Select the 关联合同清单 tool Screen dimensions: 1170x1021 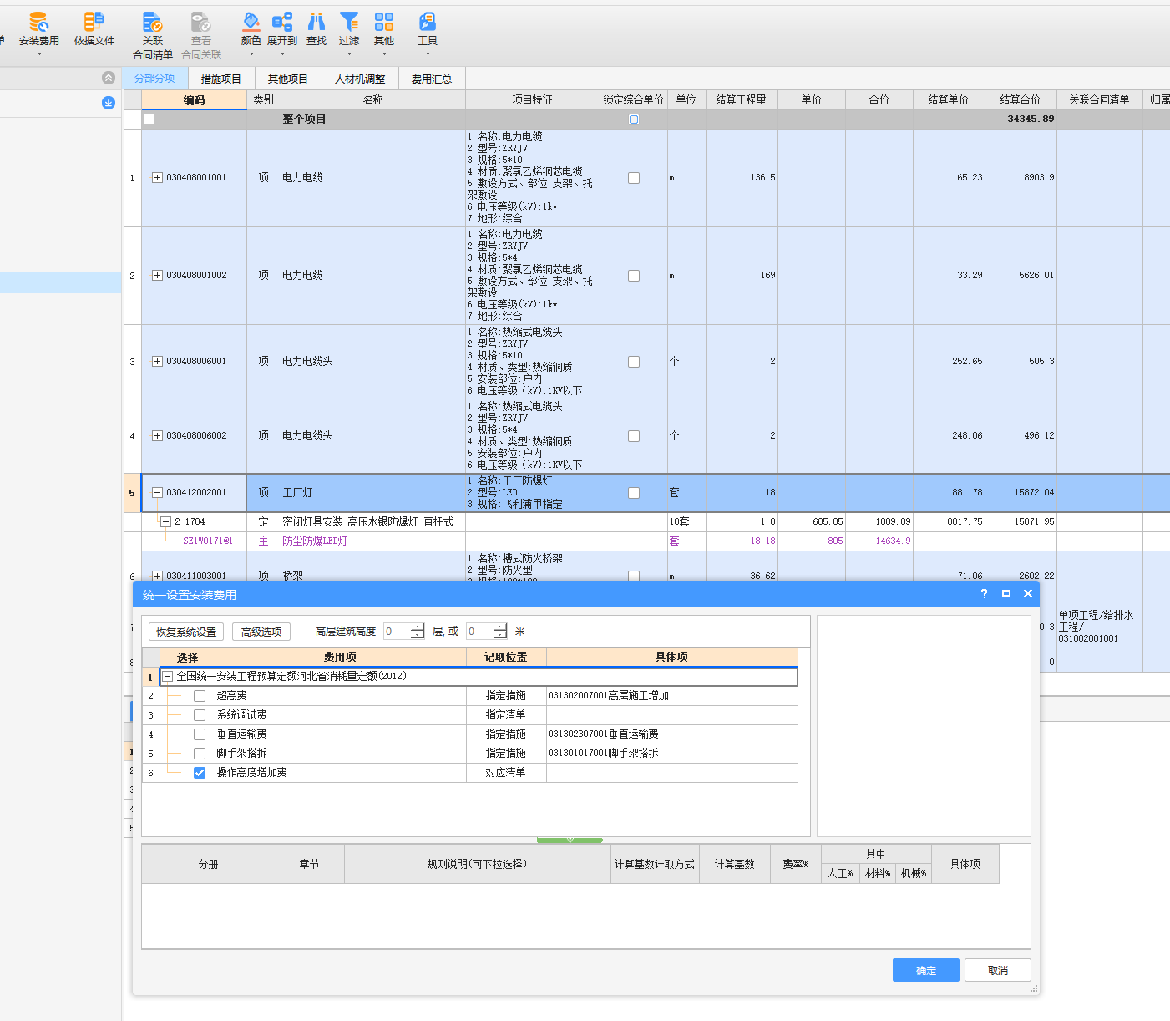[x=153, y=35]
